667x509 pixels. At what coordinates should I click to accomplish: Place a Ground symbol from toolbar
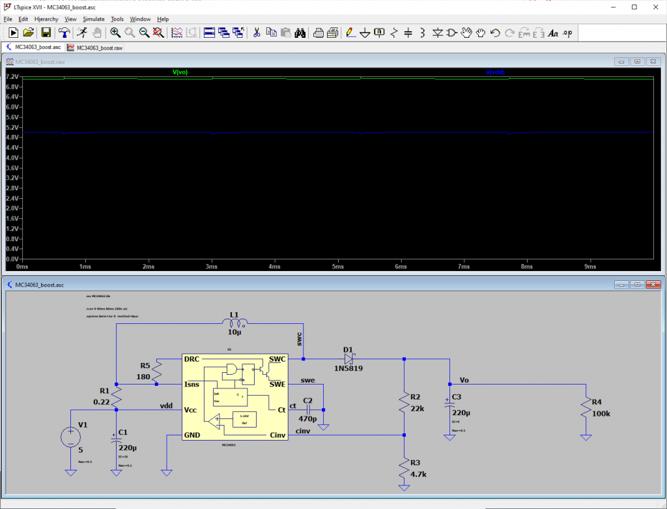[365, 33]
